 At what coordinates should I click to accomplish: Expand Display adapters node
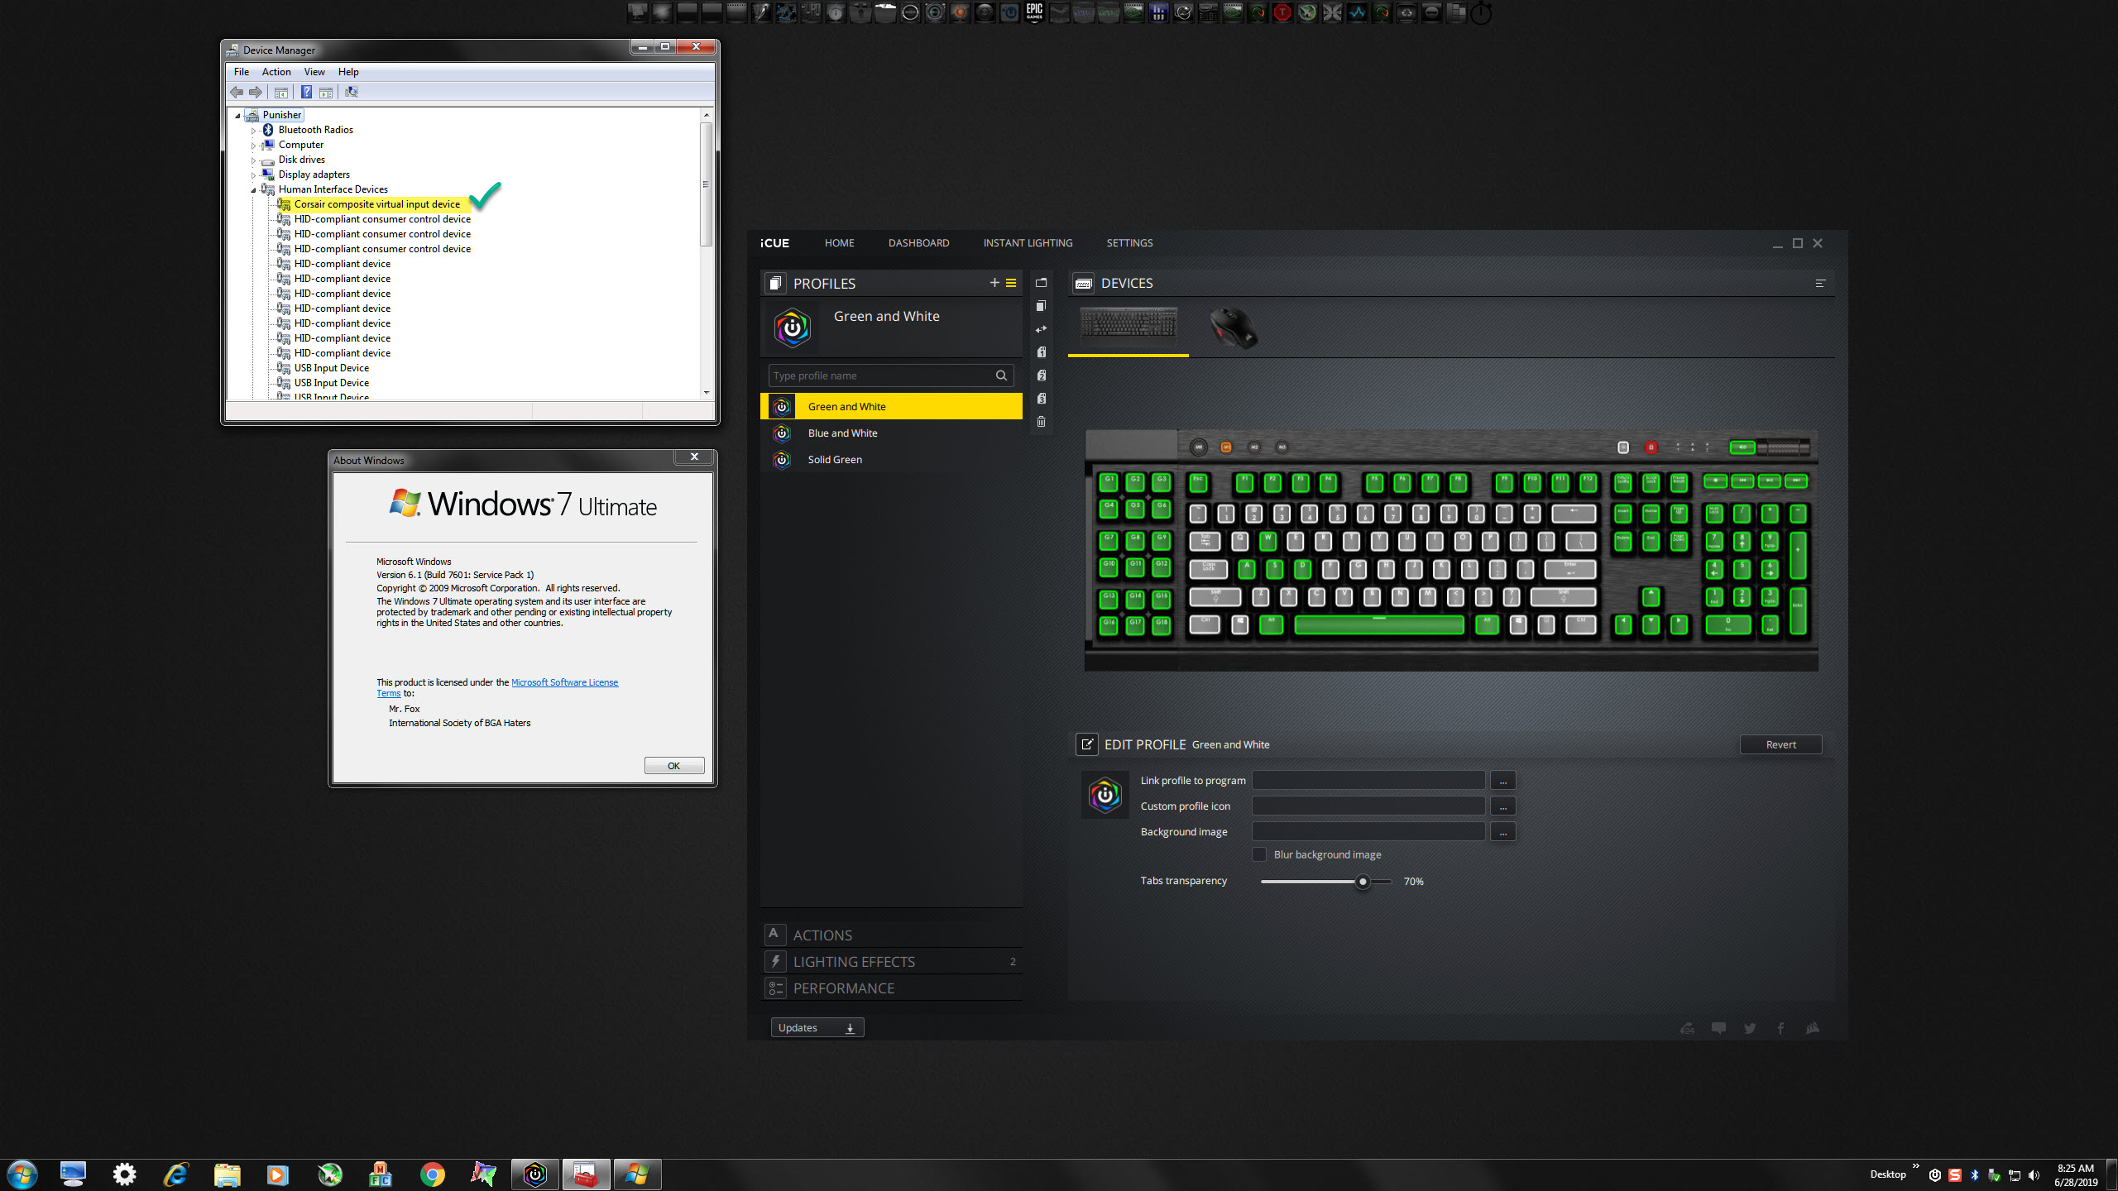click(254, 175)
